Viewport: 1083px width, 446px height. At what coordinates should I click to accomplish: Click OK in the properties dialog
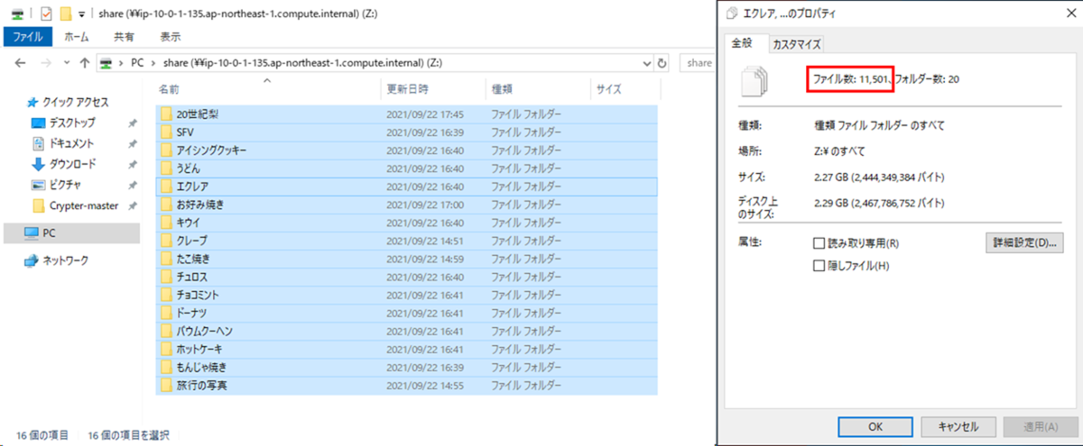[875, 426]
